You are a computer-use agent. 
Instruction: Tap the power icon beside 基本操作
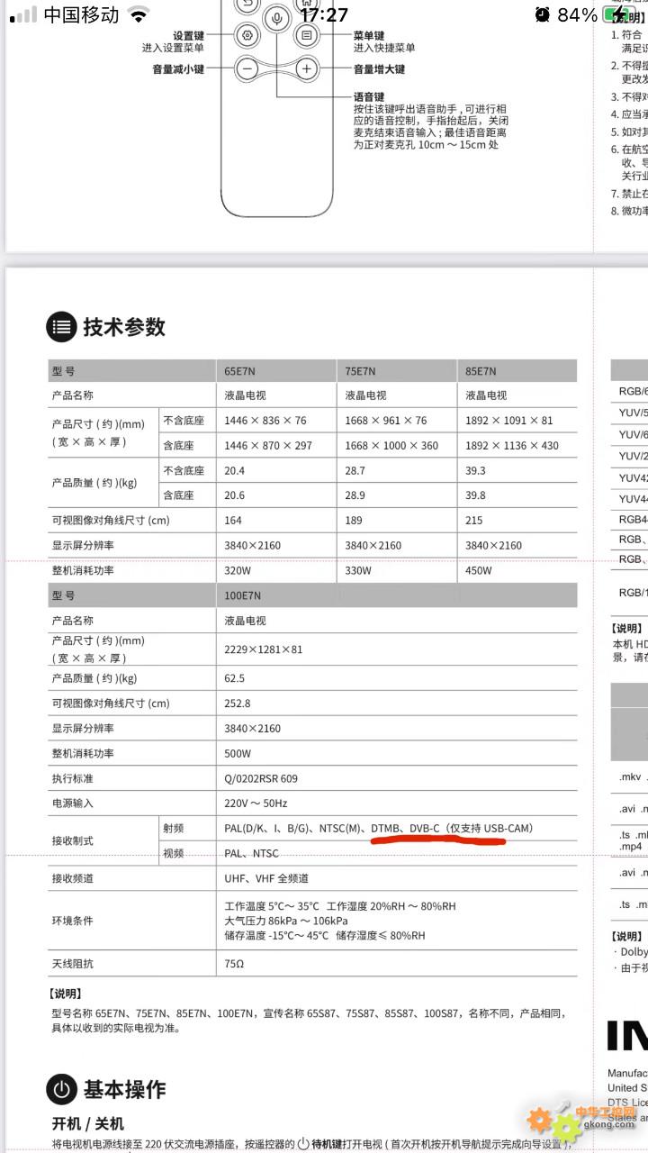pos(62,1089)
